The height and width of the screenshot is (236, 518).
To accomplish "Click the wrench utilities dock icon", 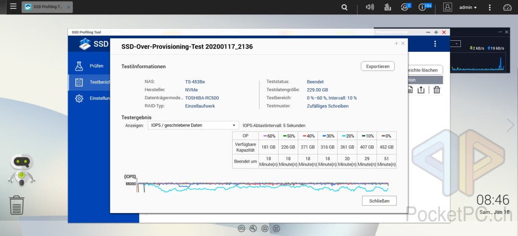I will 253,228.
